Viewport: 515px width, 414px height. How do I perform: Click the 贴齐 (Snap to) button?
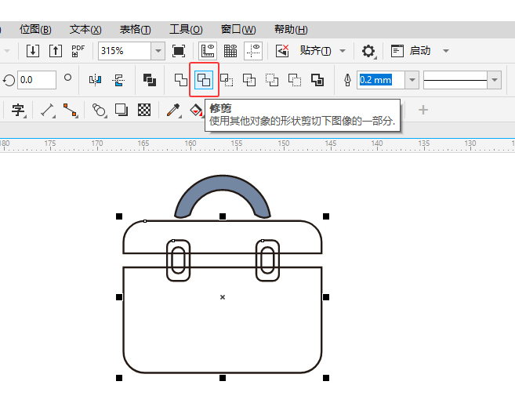[315, 51]
